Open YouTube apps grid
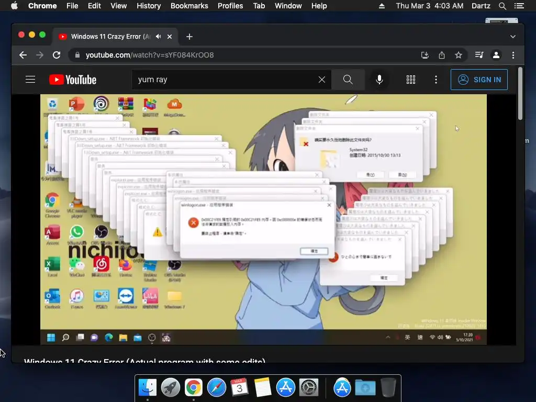 point(411,80)
